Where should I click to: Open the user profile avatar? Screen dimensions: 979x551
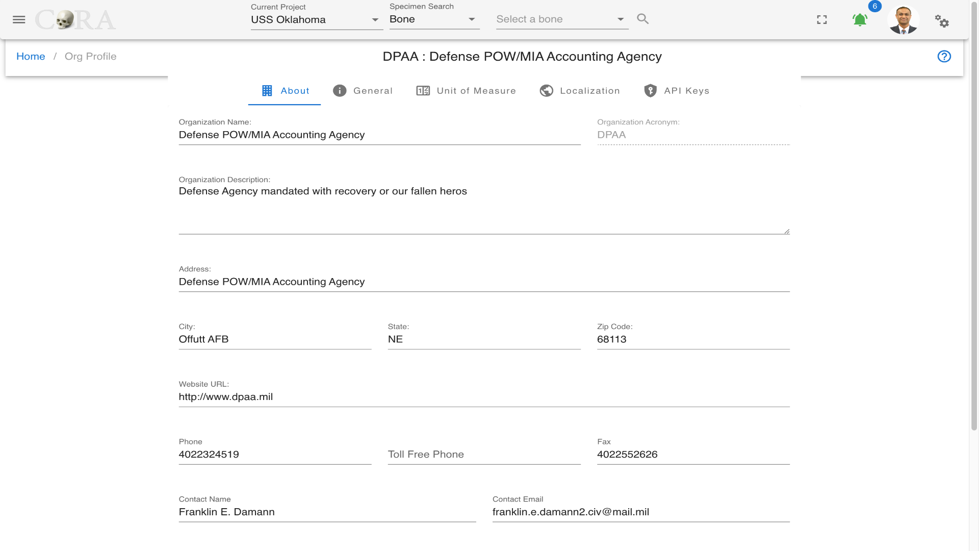(x=903, y=20)
